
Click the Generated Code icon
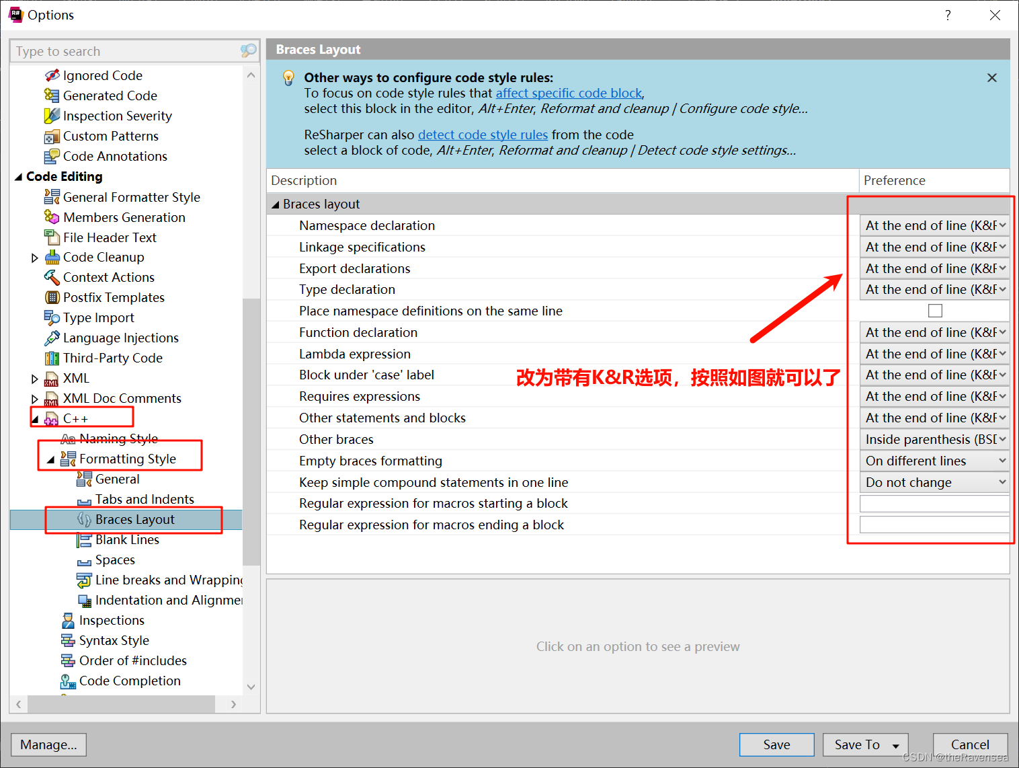[x=52, y=95]
